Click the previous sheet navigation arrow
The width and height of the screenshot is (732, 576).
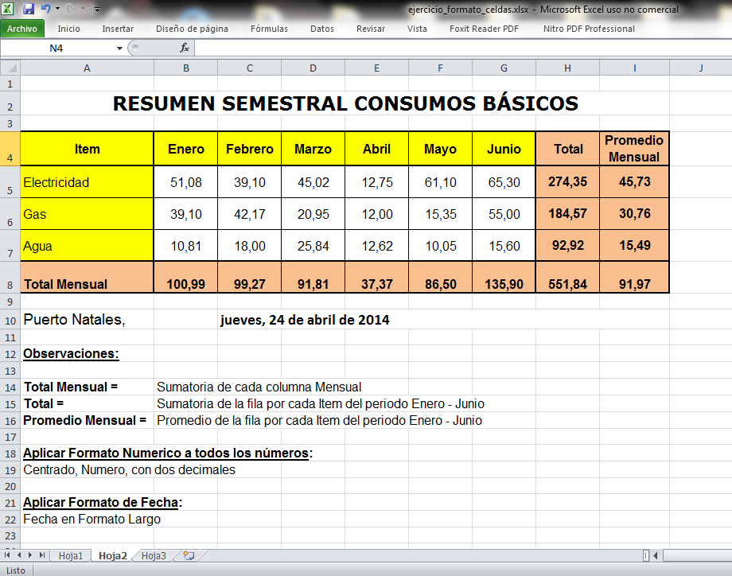pos(18,555)
